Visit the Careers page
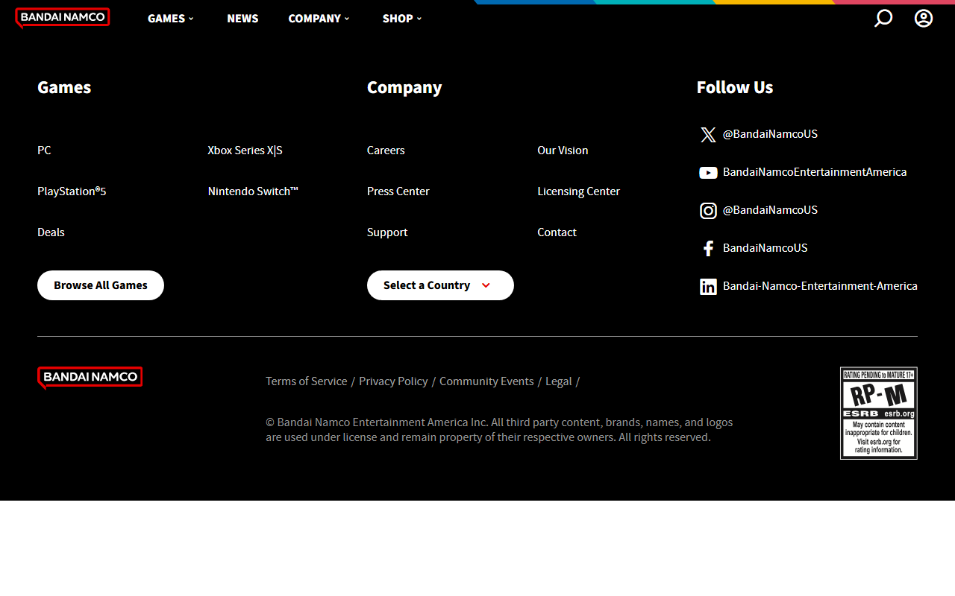955x596 pixels. (x=386, y=150)
